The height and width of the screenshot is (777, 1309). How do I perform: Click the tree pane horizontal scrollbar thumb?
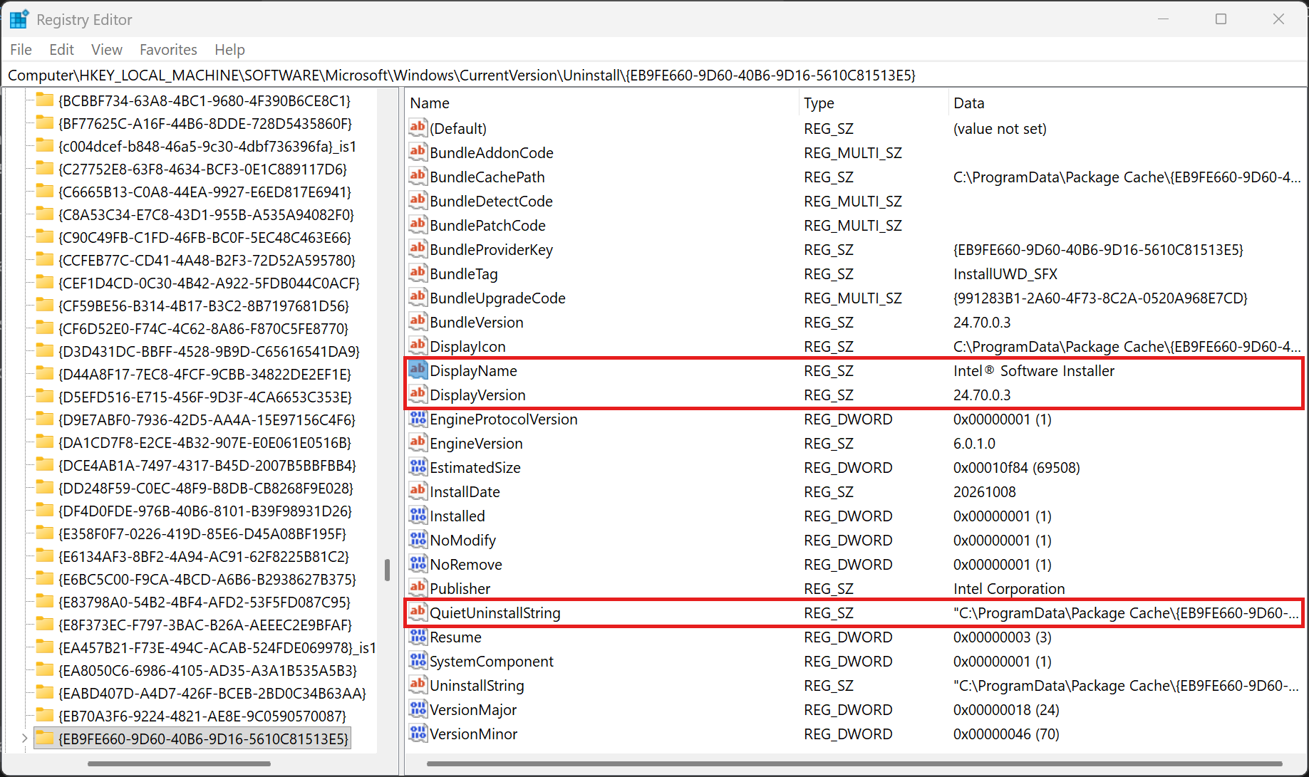(179, 763)
